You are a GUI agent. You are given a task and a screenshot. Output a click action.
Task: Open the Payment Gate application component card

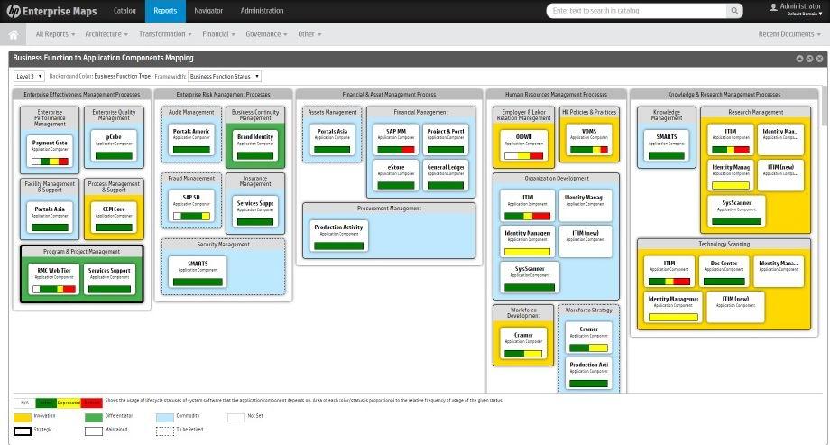coord(50,152)
